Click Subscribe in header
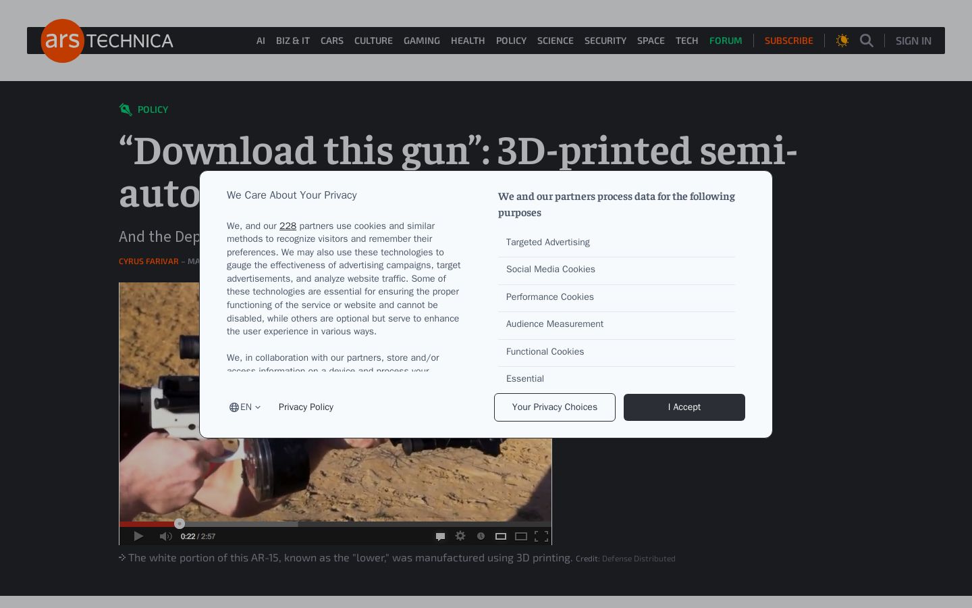The height and width of the screenshot is (608, 972). tap(789, 41)
